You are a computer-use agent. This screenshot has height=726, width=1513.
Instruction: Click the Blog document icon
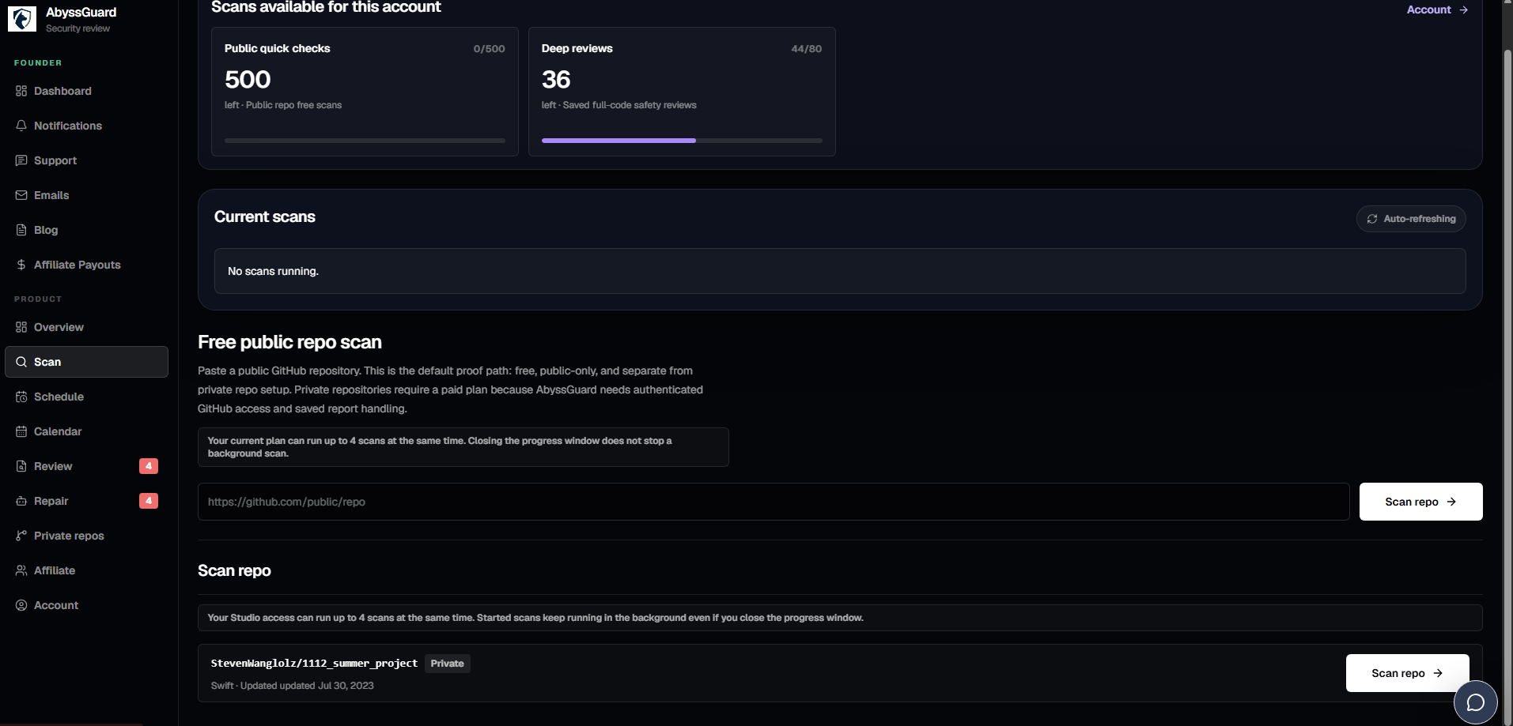click(21, 230)
